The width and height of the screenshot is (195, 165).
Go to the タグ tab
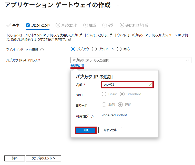point(110,25)
